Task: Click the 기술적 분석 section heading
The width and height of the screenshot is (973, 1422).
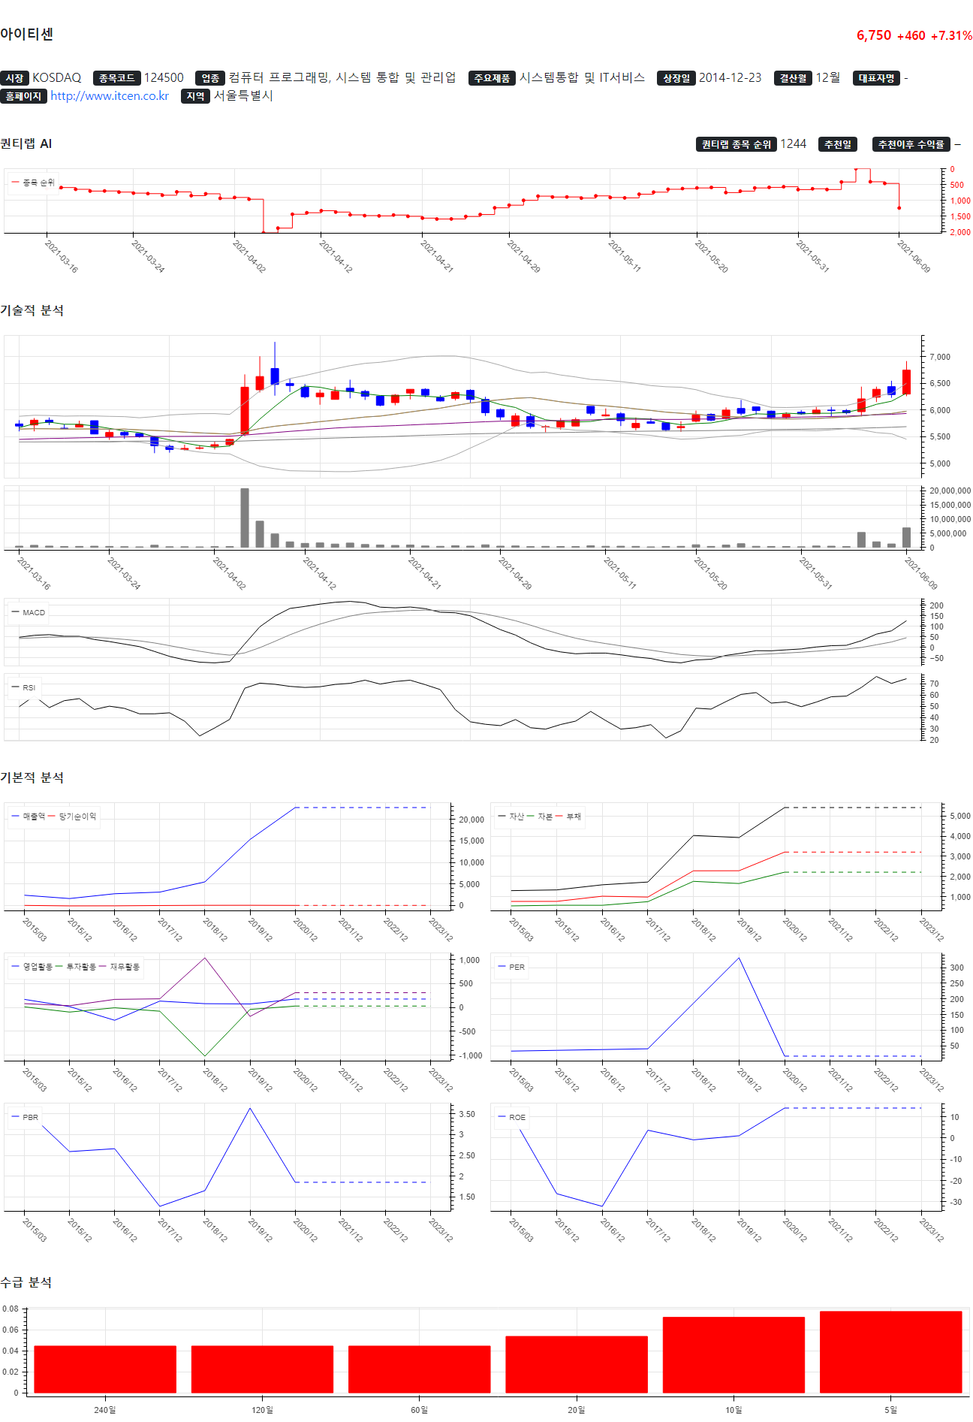Action: pos(32,311)
